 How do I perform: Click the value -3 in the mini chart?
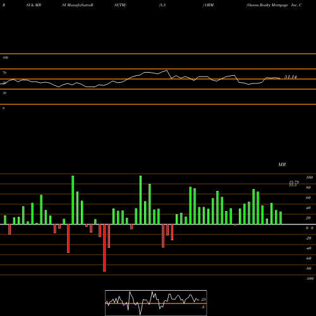pyautogui.click(x=203, y=307)
